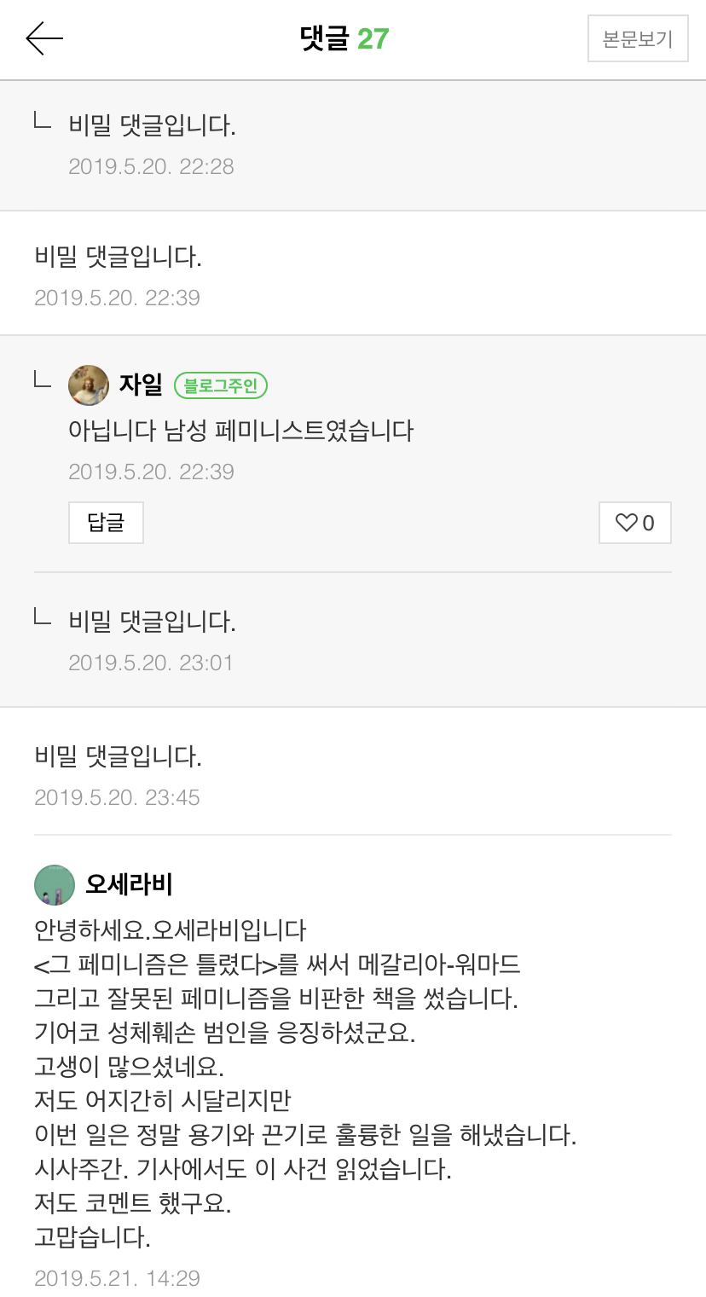
Task: Tap the 블로그주인 badge
Action: 221,386
